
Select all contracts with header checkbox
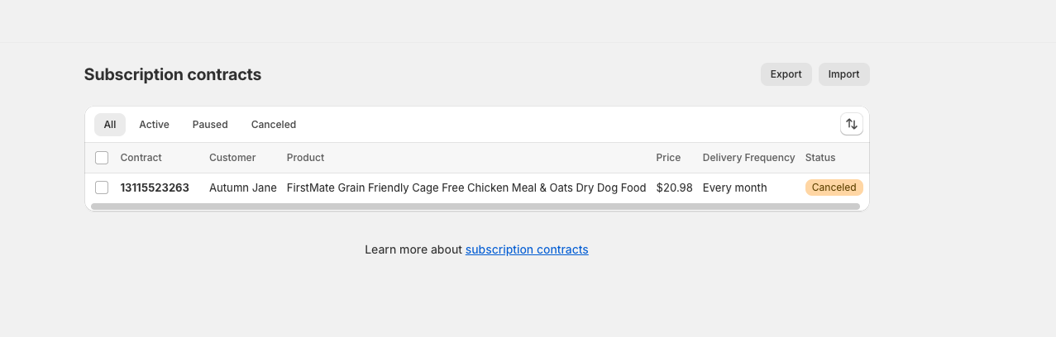pyautogui.click(x=102, y=158)
